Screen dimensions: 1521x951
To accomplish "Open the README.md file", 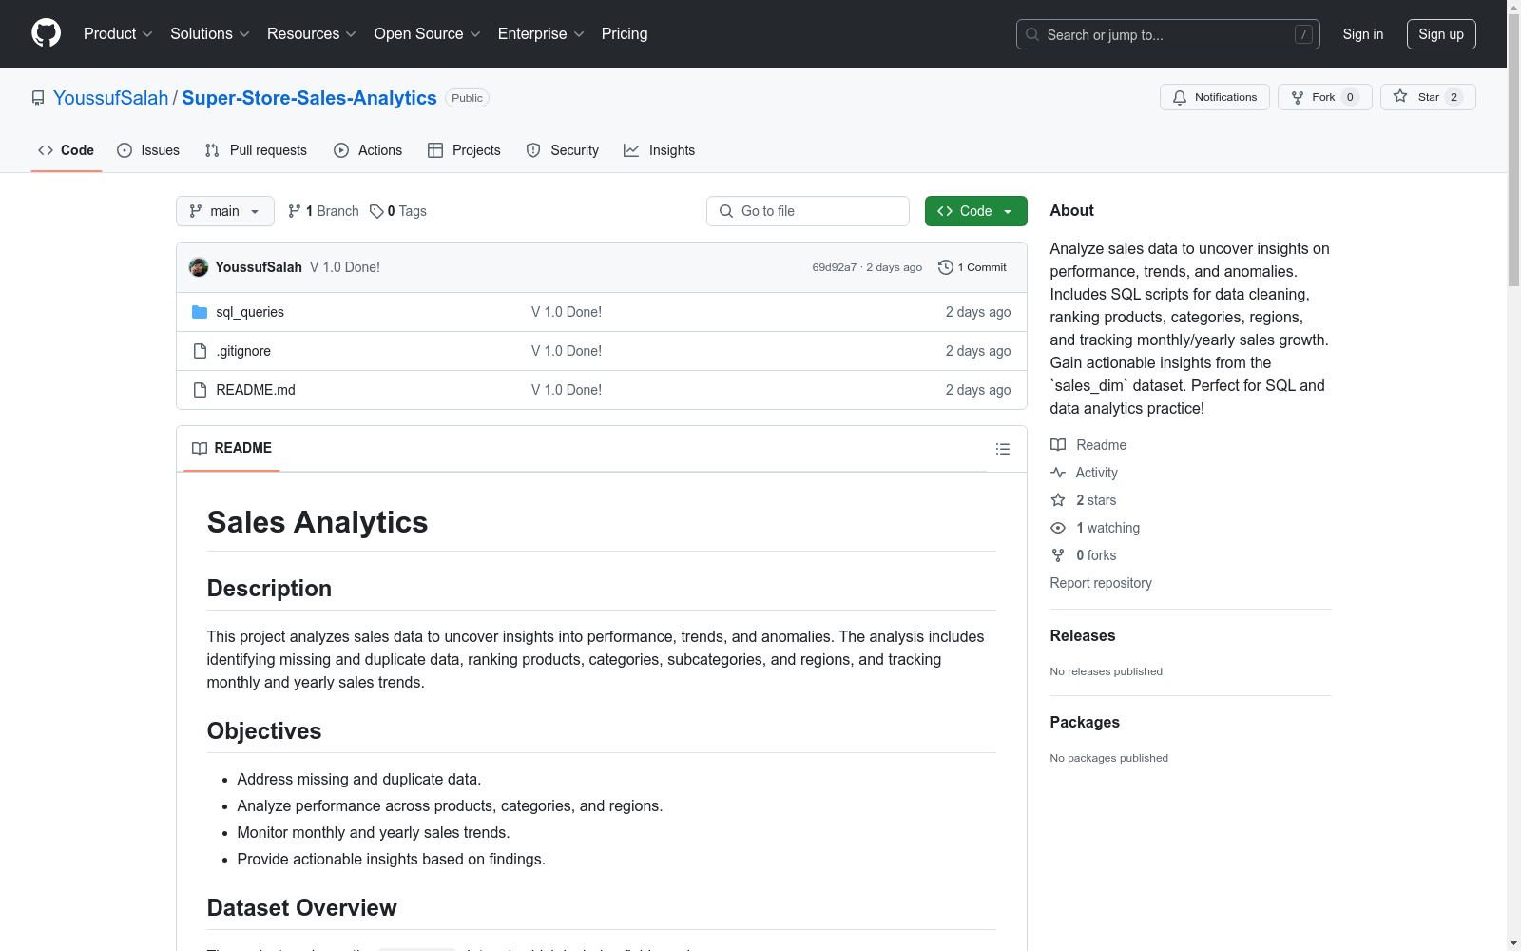I will click(256, 390).
